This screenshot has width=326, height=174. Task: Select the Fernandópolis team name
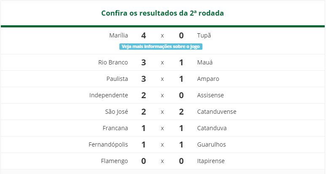(x=108, y=145)
